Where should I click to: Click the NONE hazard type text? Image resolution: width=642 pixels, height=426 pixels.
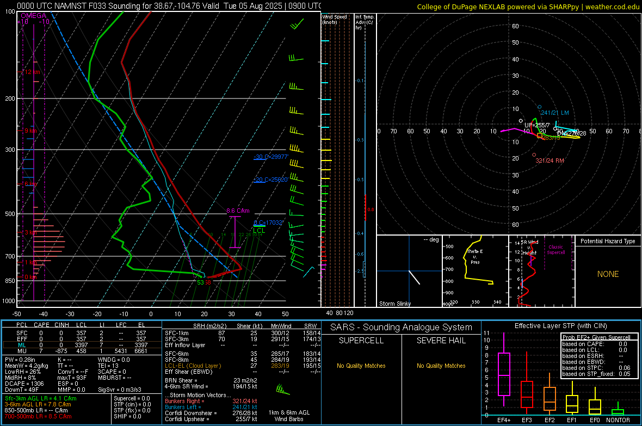coord(608,274)
